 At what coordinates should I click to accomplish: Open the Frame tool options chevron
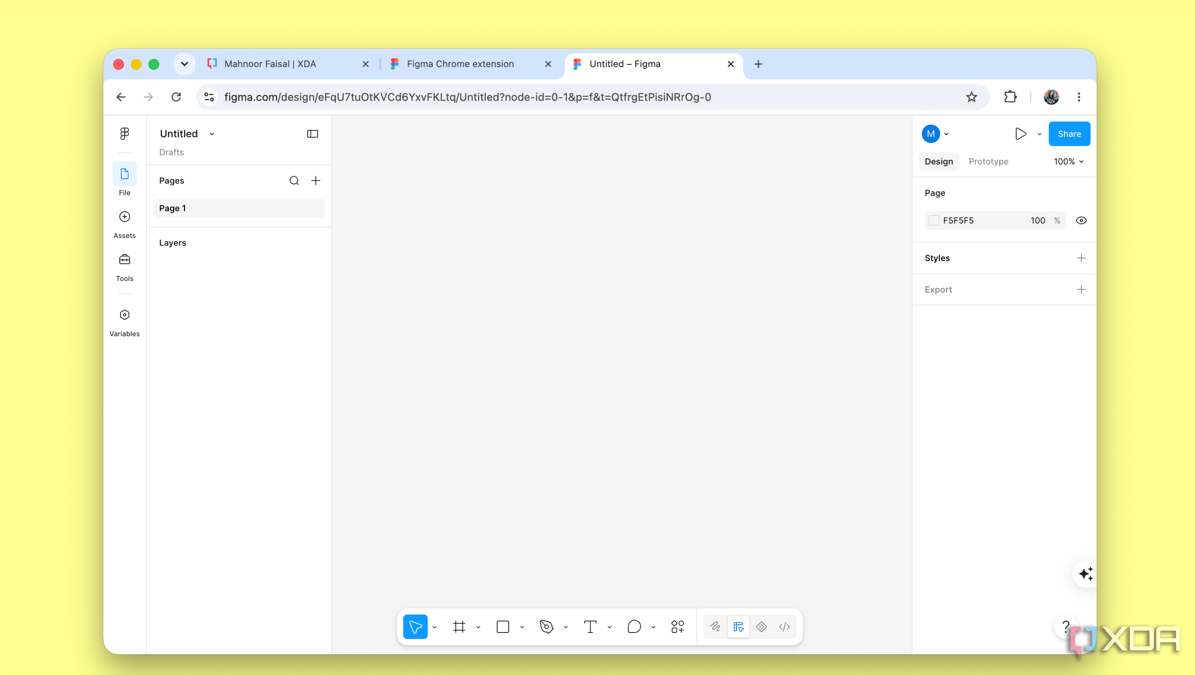tap(478, 627)
